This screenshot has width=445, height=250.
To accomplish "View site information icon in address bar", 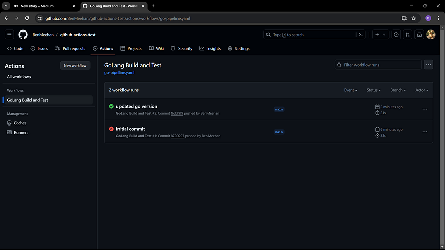I will pyautogui.click(x=40, y=18).
